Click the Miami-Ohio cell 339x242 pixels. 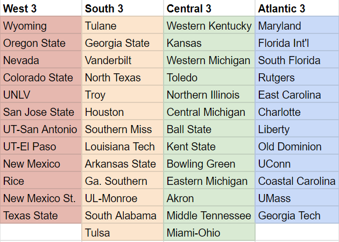pos(209,232)
